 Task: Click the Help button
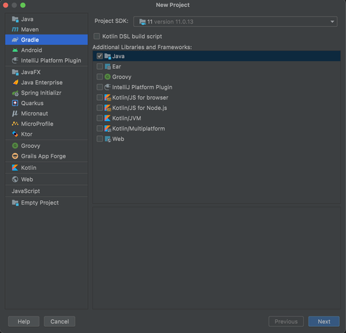click(24, 321)
